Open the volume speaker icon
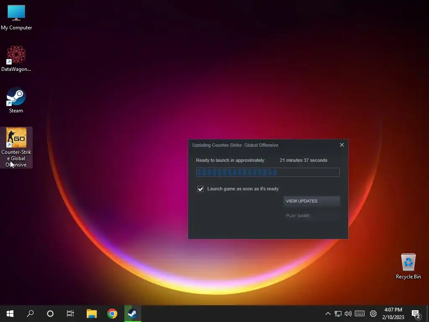 [x=348, y=314]
